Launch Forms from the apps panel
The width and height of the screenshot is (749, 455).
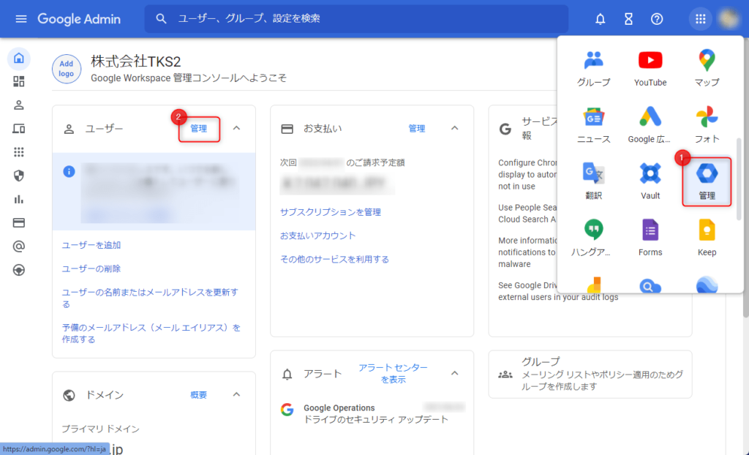click(650, 239)
